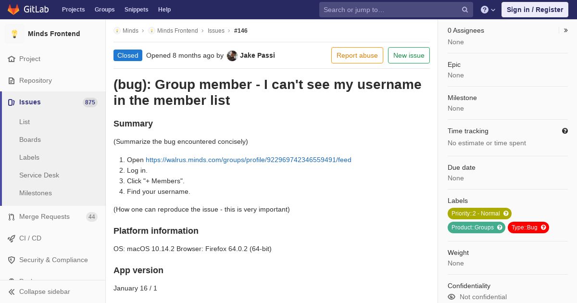The height and width of the screenshot is (303, 577).
Task: Click the Minds Frontend lightbulb avatar
Action: pos(14,34)
